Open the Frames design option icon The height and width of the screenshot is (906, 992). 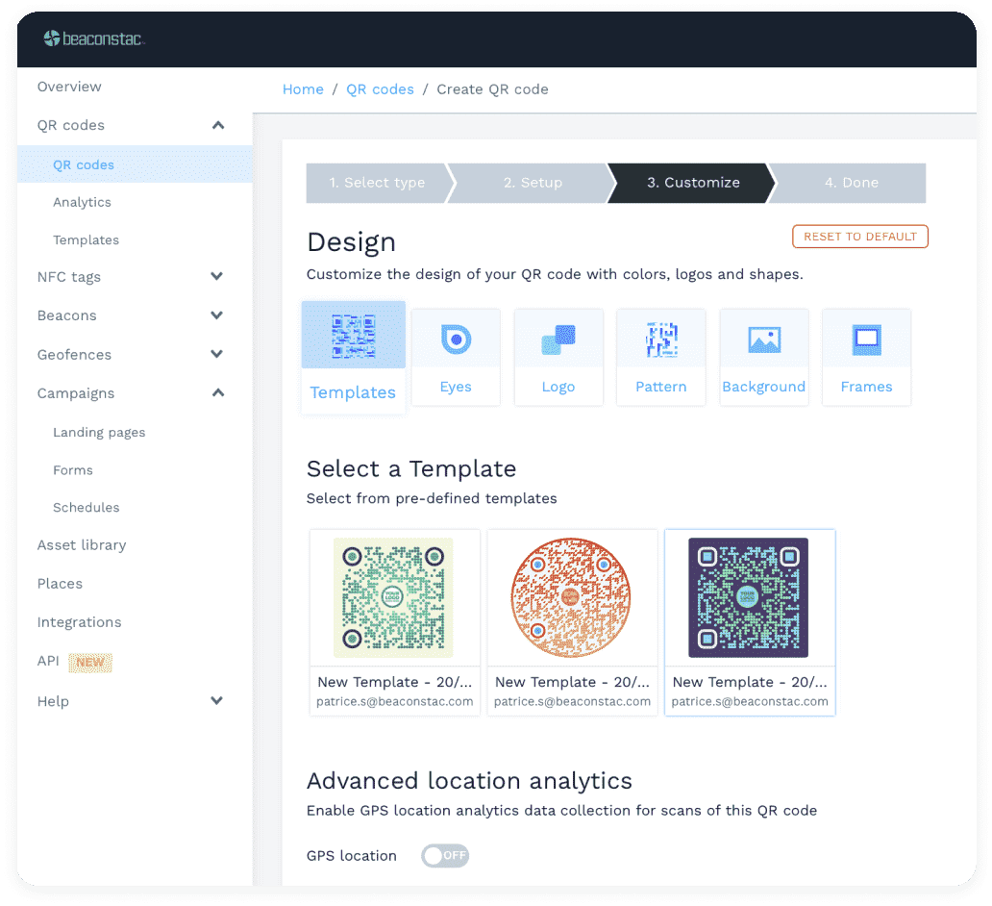coord(866,339)
